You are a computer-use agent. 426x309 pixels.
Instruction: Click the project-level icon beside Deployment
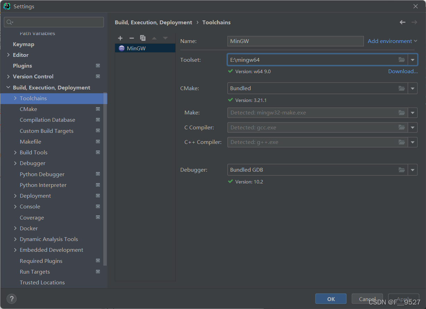(98, 196)
